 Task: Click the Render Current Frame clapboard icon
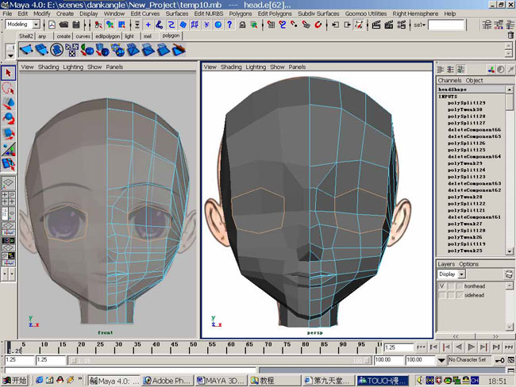tap(376, 25)
